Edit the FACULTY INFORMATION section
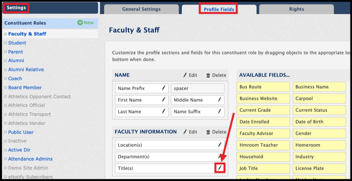This screenshot has height=181, width=352. click(190, 132)
